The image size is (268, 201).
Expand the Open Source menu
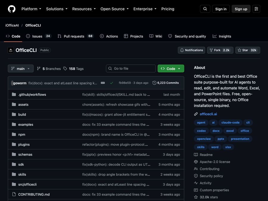pyautogui.click(x=115, y=9)
